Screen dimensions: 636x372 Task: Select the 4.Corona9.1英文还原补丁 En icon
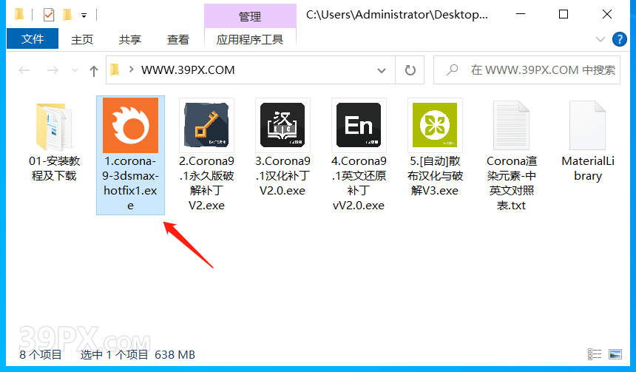tap(359, 125)
